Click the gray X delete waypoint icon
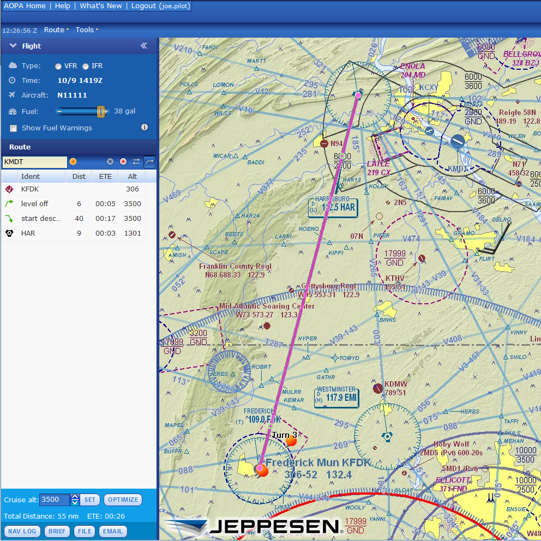The height and width of the screenshot is (541, 541). (110, 161)
